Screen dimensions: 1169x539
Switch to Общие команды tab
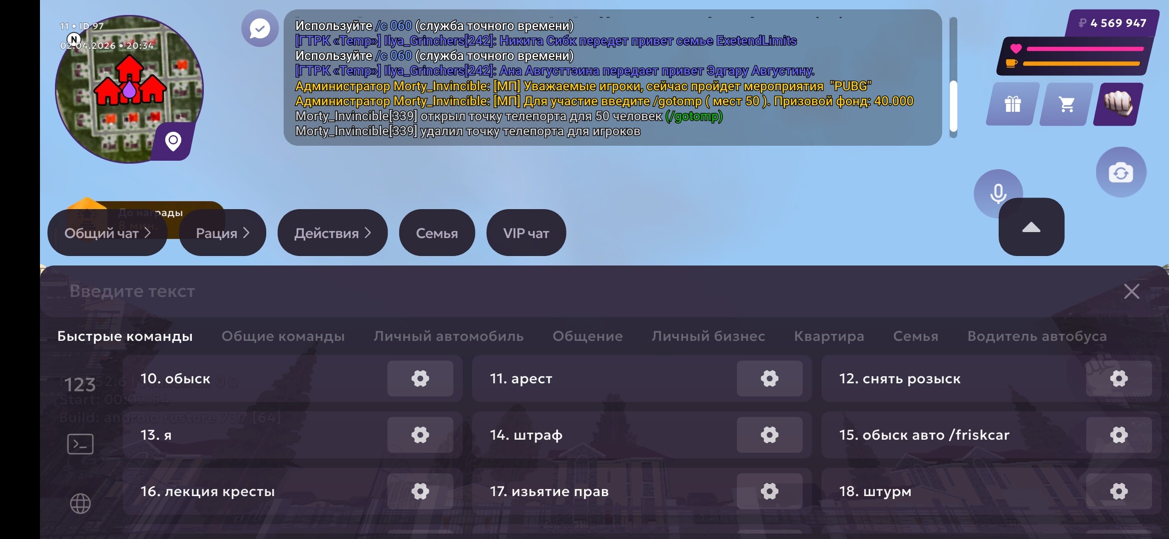(x=283, y=336)
